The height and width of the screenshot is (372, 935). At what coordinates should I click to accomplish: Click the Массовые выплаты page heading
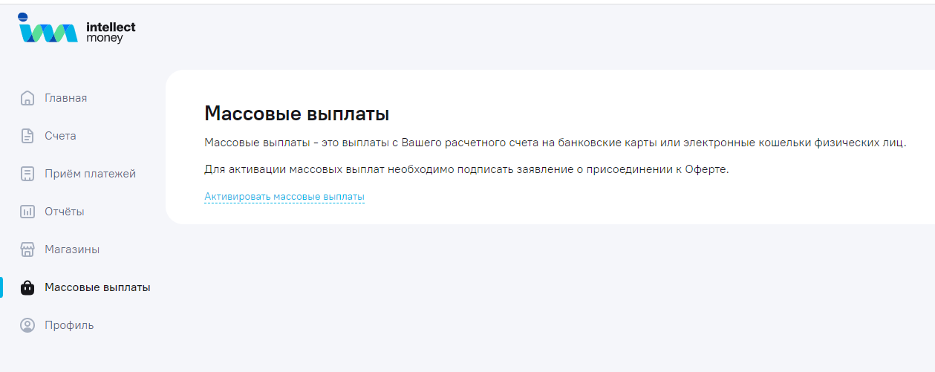coord(296,114)
